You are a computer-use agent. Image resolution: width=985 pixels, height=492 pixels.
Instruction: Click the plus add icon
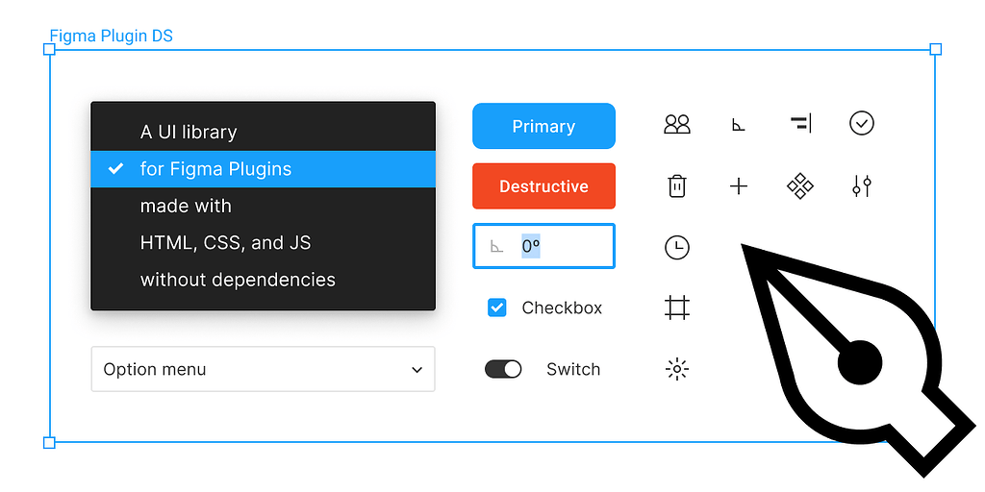tap(738, 185)
